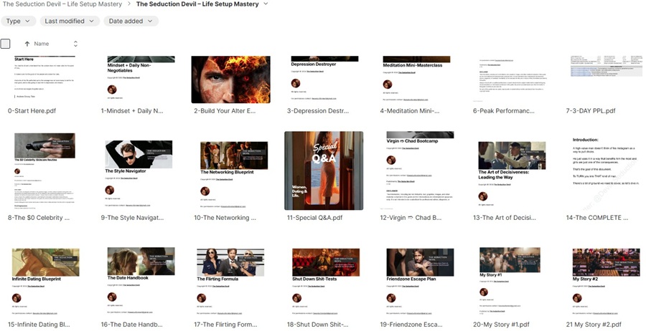Screen dimensions: 646x331
Task: Click the sort direction arrow beside Name
Action: pos(27,44)
